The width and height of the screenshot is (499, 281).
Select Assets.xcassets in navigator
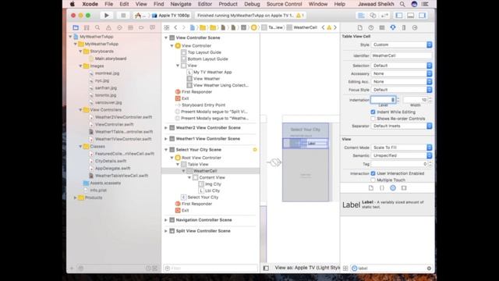pyautogui.click(x=105, y=183)
